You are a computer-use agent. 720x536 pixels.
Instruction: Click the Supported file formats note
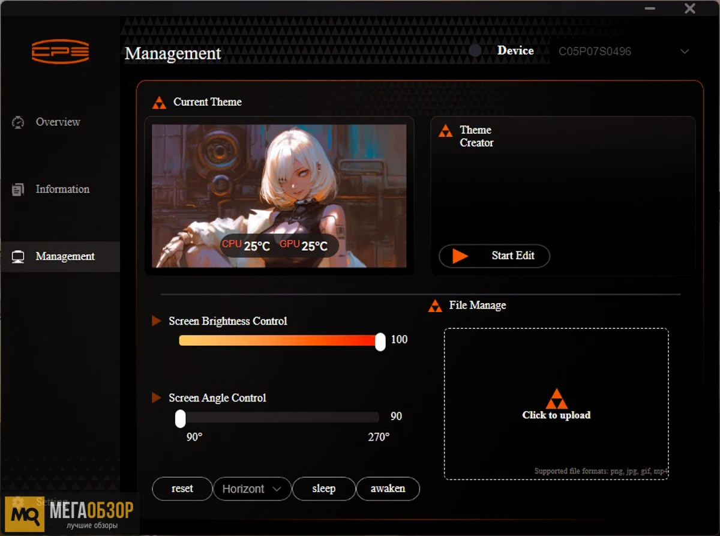click(x=601, y=471)
